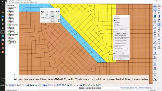Open the ShapeM tool in right toolbar
This screenshot has height=91, width=162.
[x=155, y=5]
